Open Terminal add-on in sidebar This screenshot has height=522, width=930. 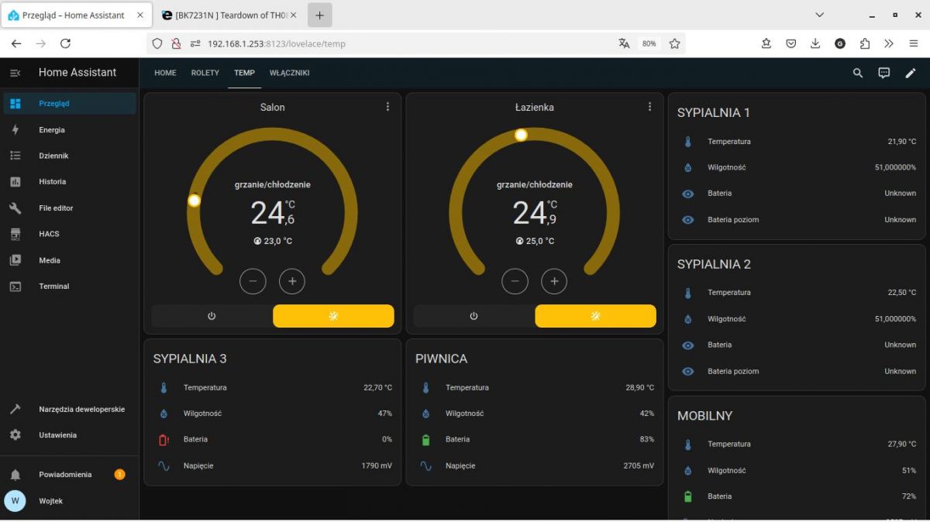click(x=70, y=287)
